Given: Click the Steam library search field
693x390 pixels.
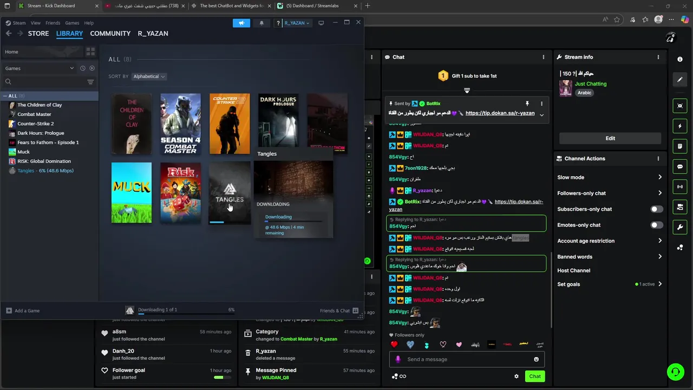Looking at the screenshot, I should click(x=44, y=82).
